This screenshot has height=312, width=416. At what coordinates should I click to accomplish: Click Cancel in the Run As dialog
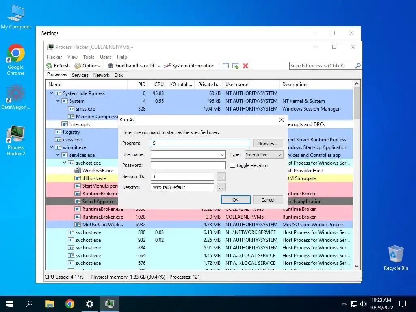[268, 200]
